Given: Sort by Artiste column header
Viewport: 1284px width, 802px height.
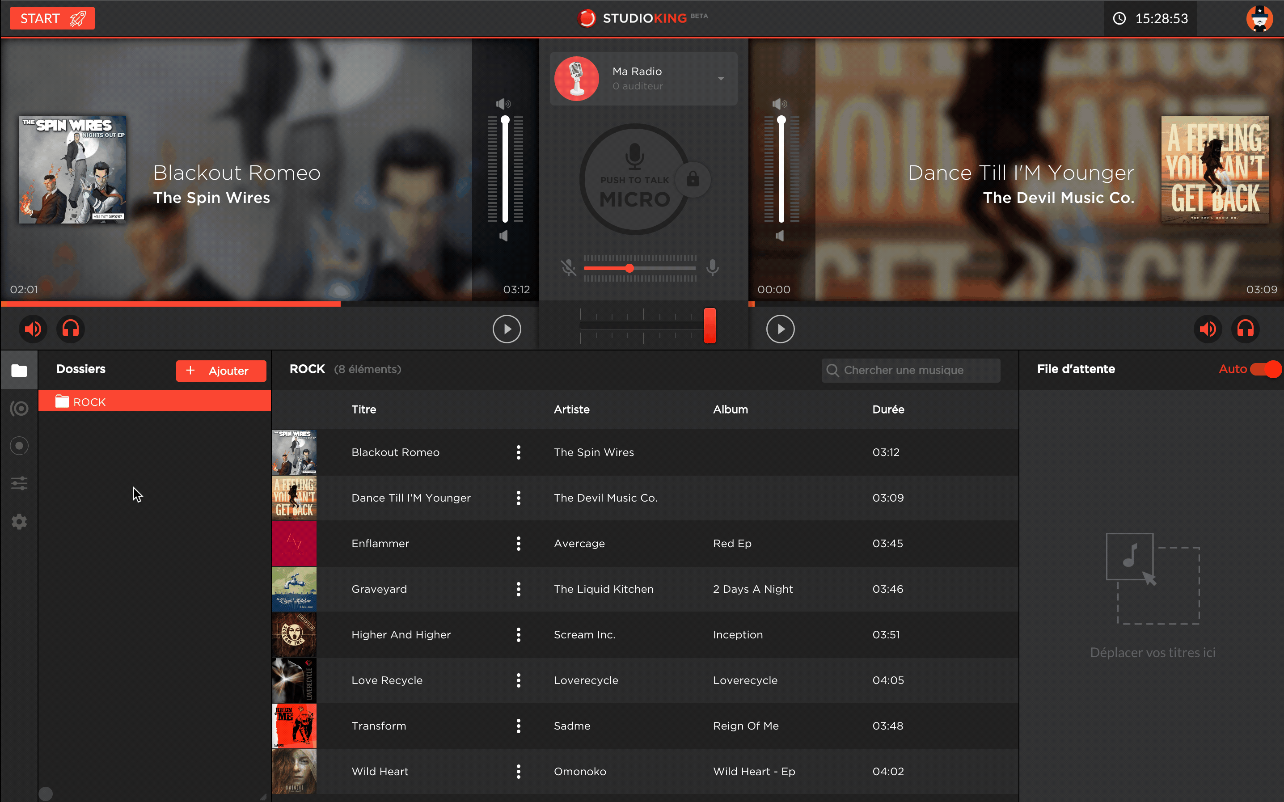Looking at the screenshot, I should (x=571, y=409).
